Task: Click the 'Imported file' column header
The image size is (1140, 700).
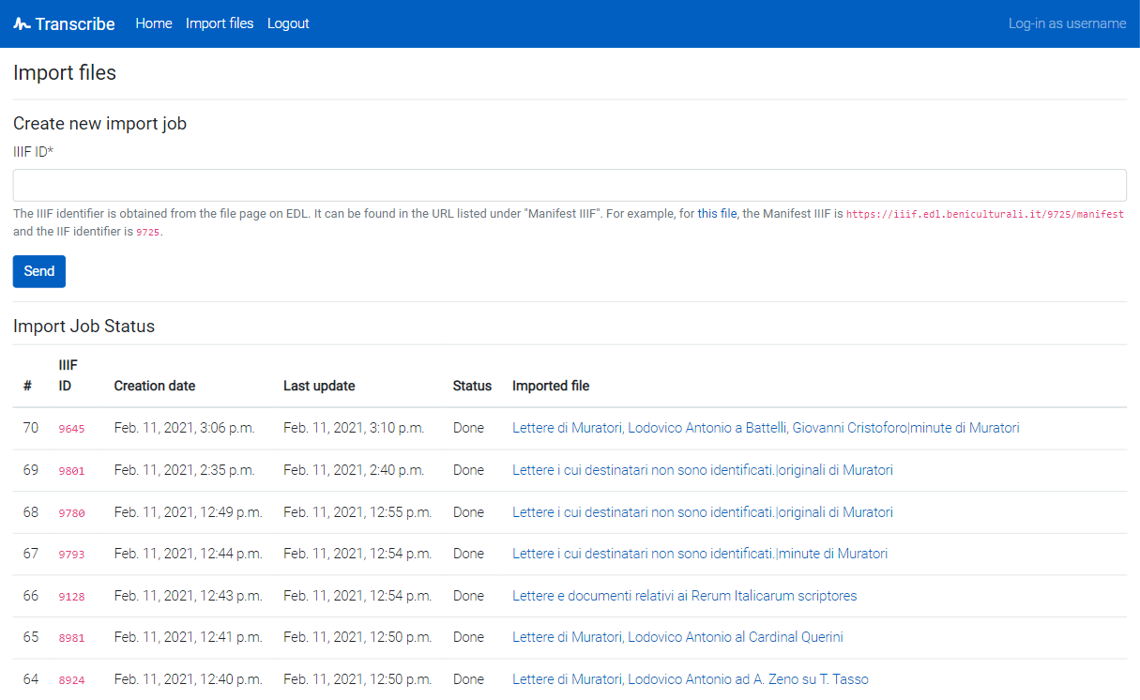Action: pos(551,386)
